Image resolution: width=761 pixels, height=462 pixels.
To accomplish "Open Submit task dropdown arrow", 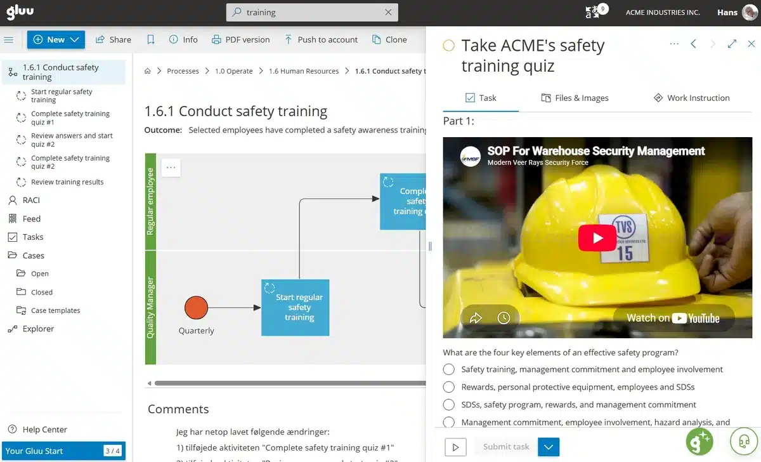I will pos(549,447).
